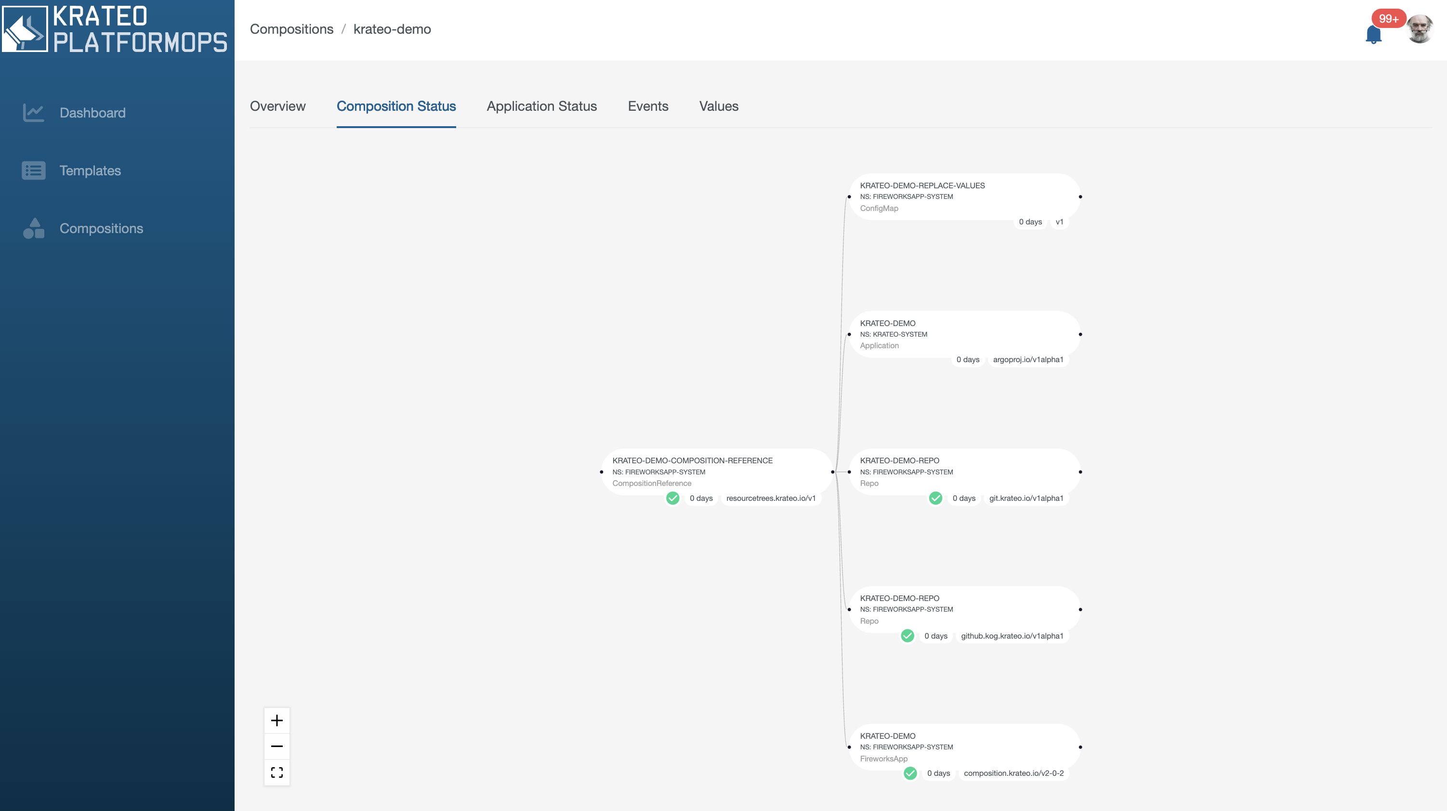Click the 99+ notification badge
This screenshot has width=1447, height=811.
pyautogui.click(x=1388, y=18)
